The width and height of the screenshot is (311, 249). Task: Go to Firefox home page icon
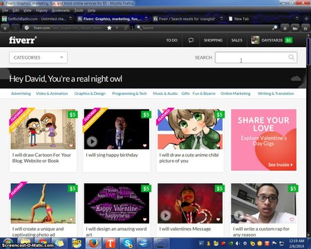point(305,28)
